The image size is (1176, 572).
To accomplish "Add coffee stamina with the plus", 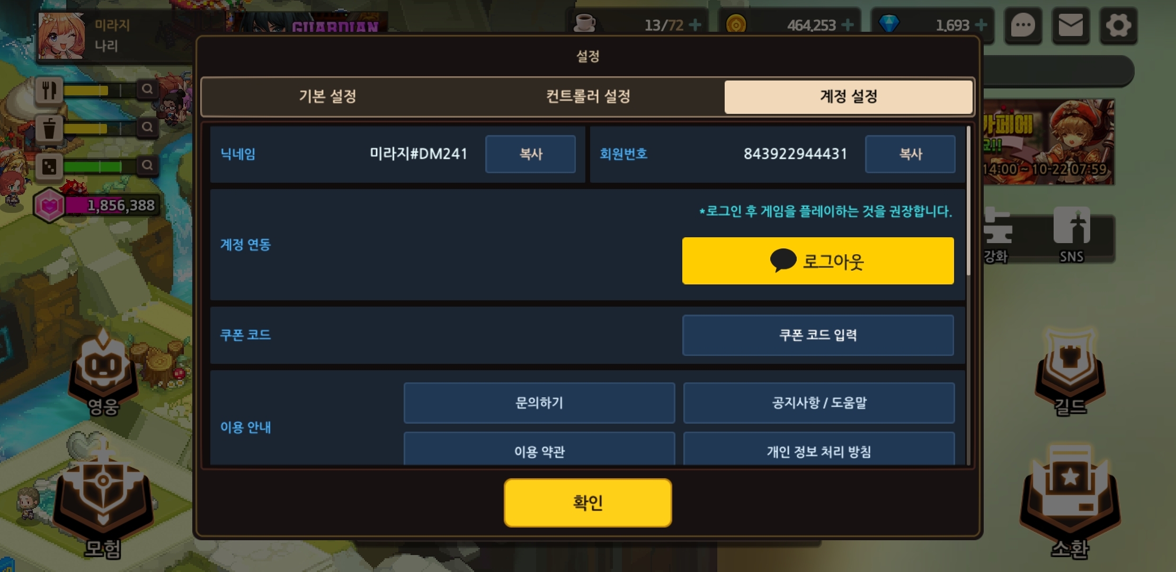I will click(x=695, y=25).
